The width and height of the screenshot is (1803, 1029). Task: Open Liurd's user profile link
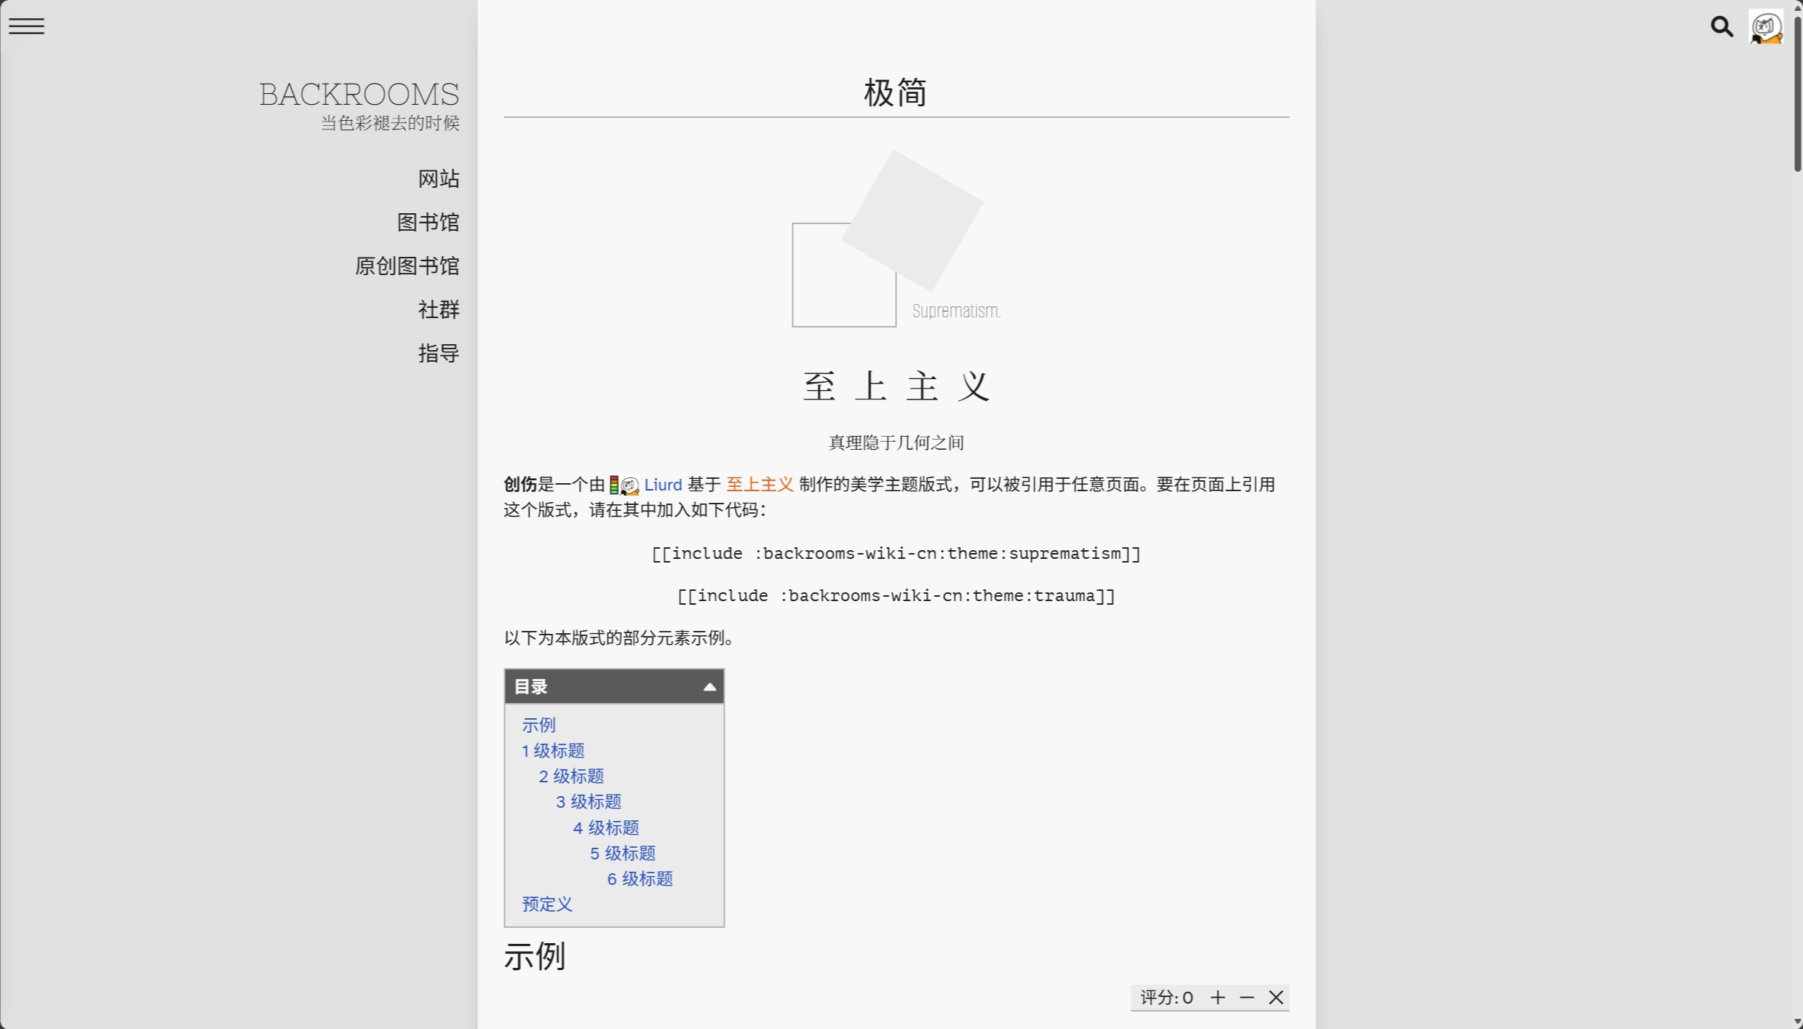pos(663,485)
